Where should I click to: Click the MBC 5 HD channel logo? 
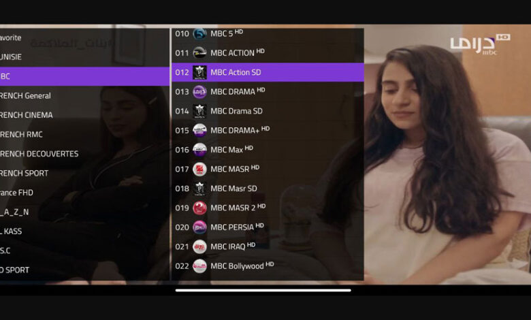tap(199, 33)
